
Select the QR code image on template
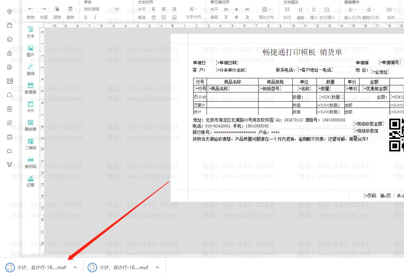pyautogui.click(x=396, y=135)
